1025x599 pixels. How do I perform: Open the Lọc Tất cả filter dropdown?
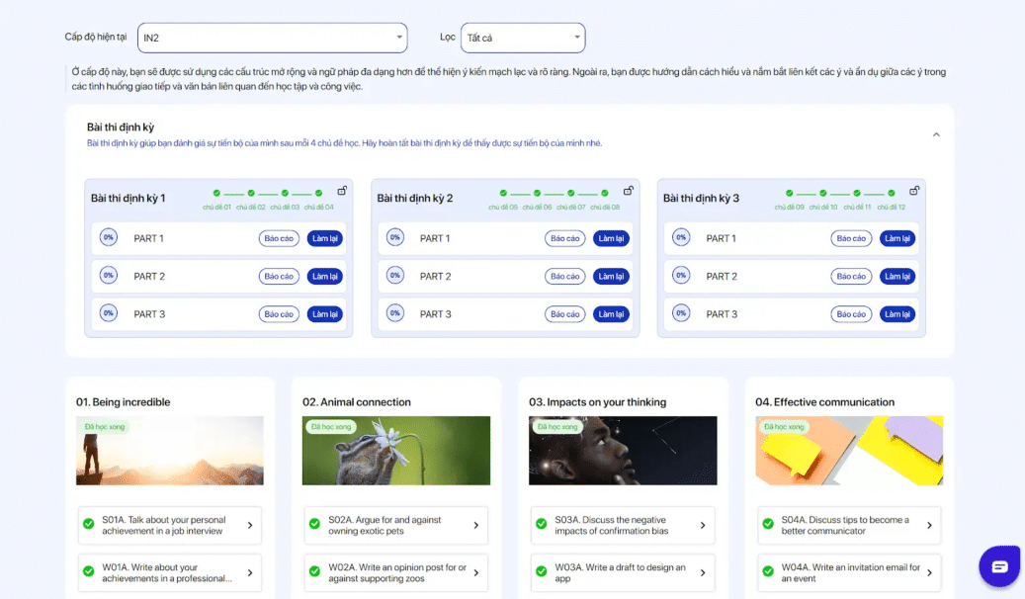point(523,38)
